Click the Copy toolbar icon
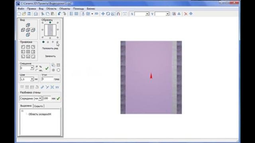Image resolution: width=255 pixels, height=143 pixels. coord(47,14)
